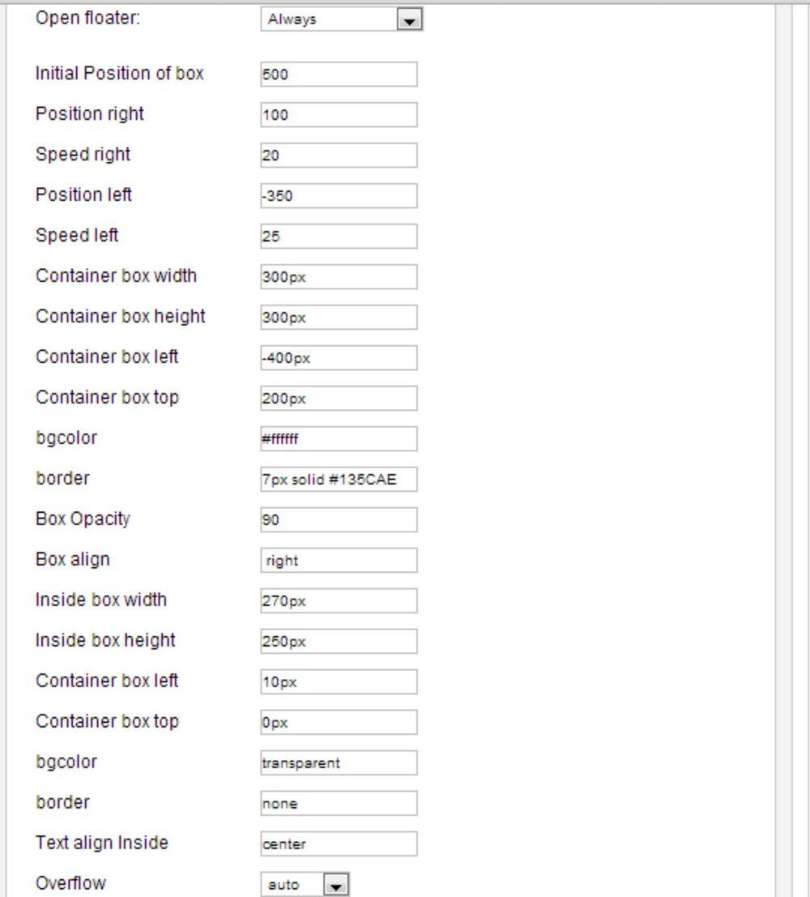810x897 pixels.
Task: Click the Container box width field
Action: [339, 277]
